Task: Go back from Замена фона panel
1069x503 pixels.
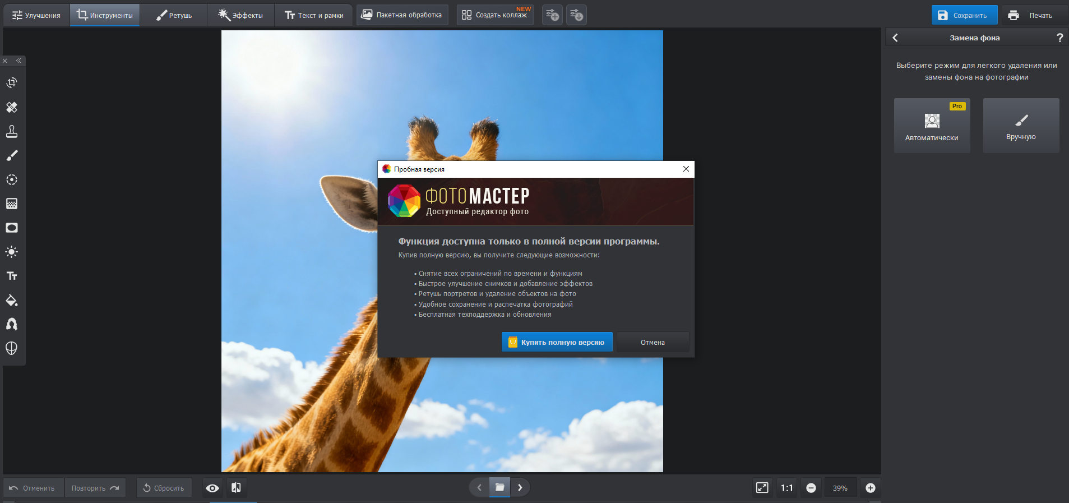Action: coord(895,38)
